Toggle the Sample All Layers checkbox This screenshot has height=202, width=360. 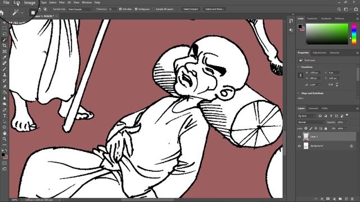pyautogui.click(x=154, y=9)
